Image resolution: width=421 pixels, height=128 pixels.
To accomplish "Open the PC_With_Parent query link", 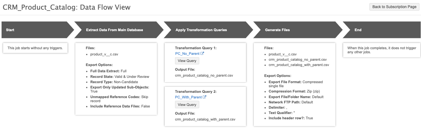I will (188, 97).
